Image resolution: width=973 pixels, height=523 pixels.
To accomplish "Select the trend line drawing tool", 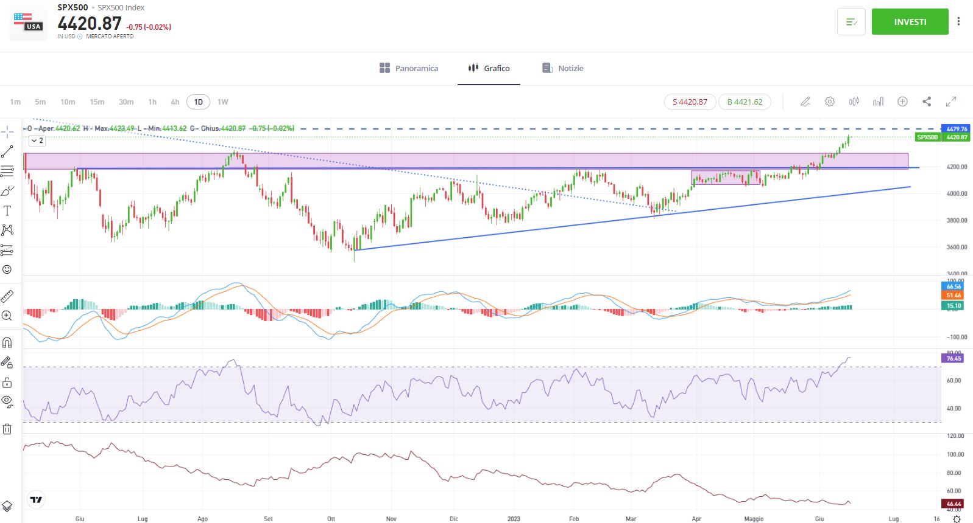I will point(7,151).
